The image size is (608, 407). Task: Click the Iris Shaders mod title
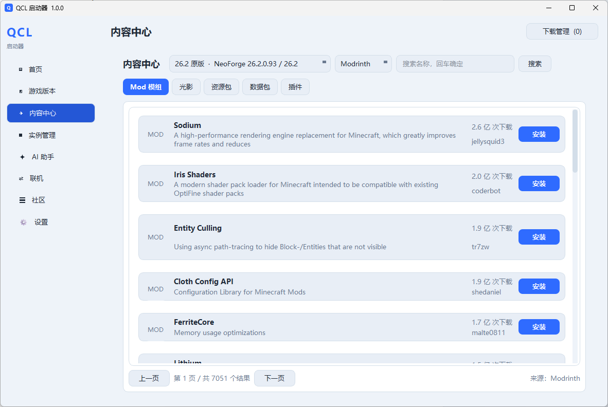coord(194,175)
